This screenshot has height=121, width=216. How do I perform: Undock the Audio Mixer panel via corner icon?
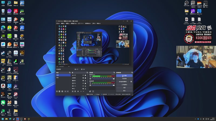click(114, 73)
